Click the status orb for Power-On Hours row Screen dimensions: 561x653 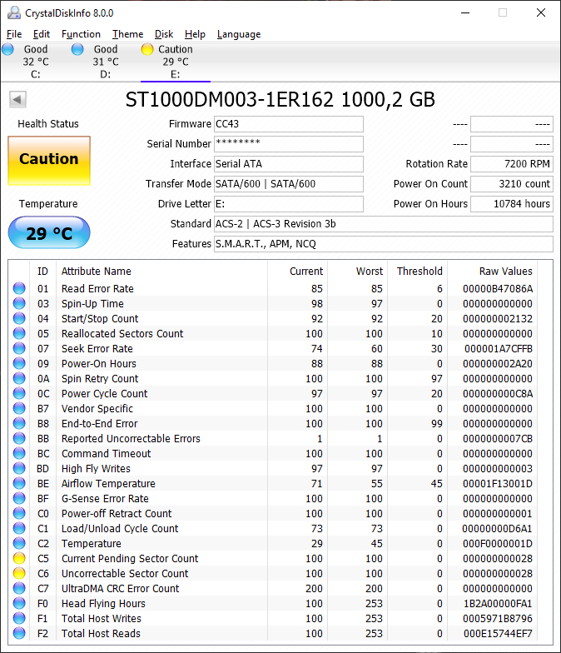[19, 363]
